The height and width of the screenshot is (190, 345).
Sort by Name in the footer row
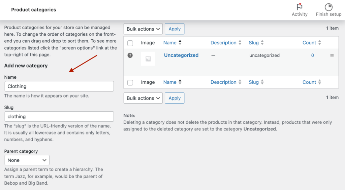tap(170, 82)
